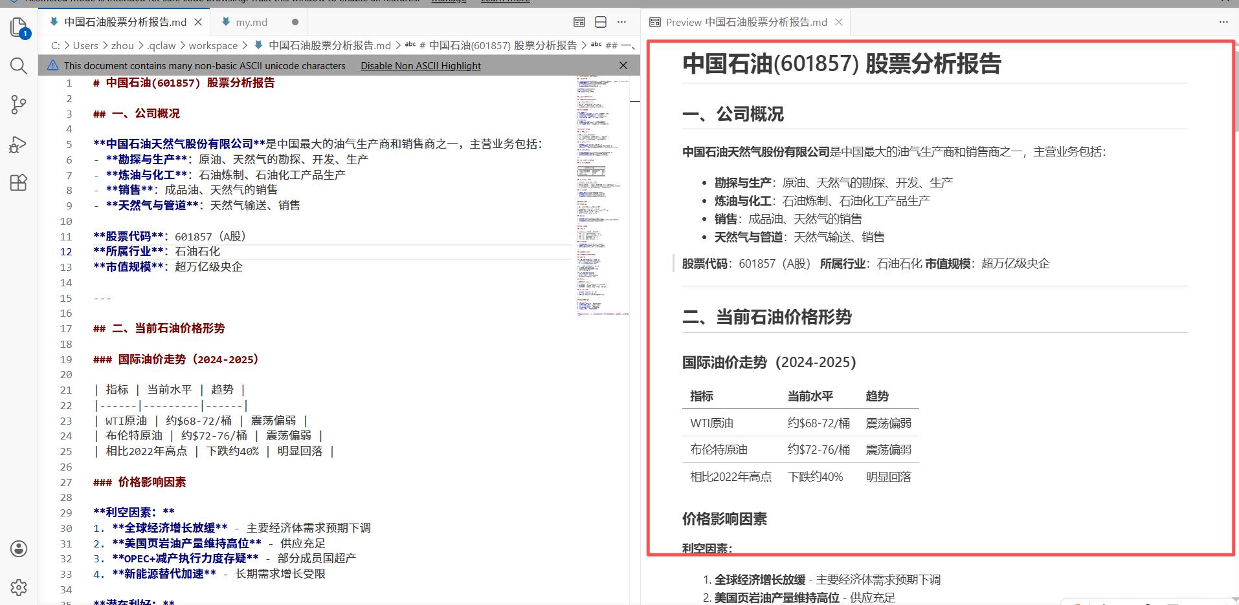Click the warning triangle icon in the banner
1239x605 pixels.
click(x=53, y=65)
